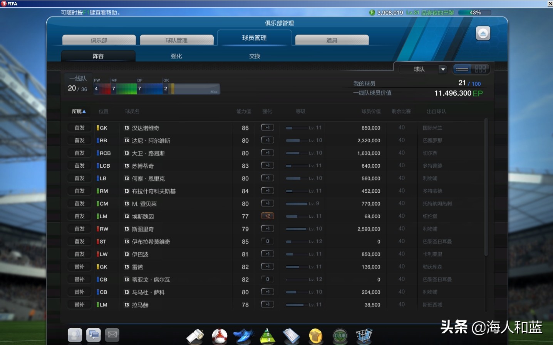Open the 球队 dropdown menu
The image size is (553, 345).
point(423,69)
